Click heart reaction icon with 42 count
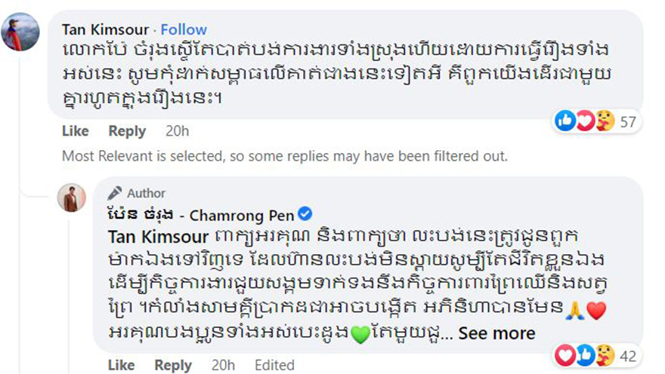 (564, 354)
